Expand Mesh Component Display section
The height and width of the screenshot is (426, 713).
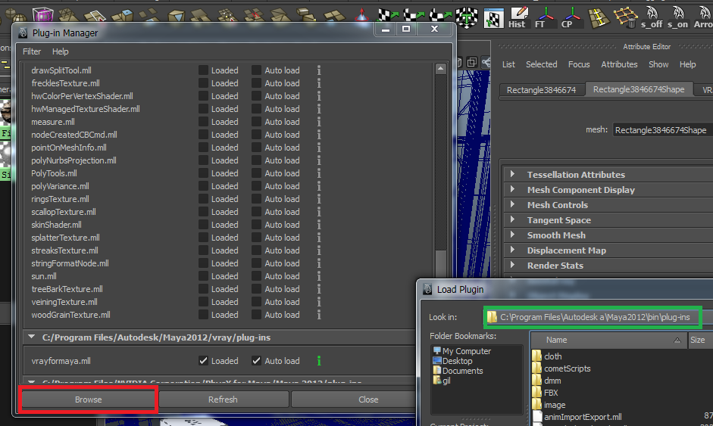[513, 189]
